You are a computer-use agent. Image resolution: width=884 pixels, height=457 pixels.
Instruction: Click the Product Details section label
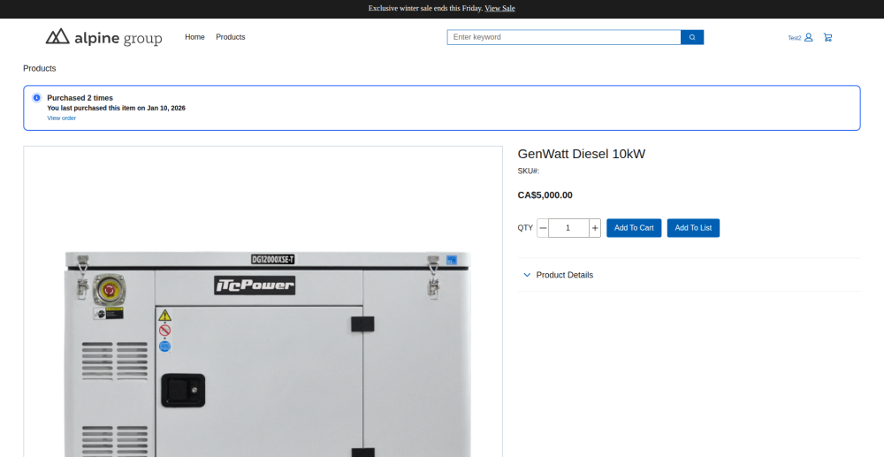click(x=564, y=275)
